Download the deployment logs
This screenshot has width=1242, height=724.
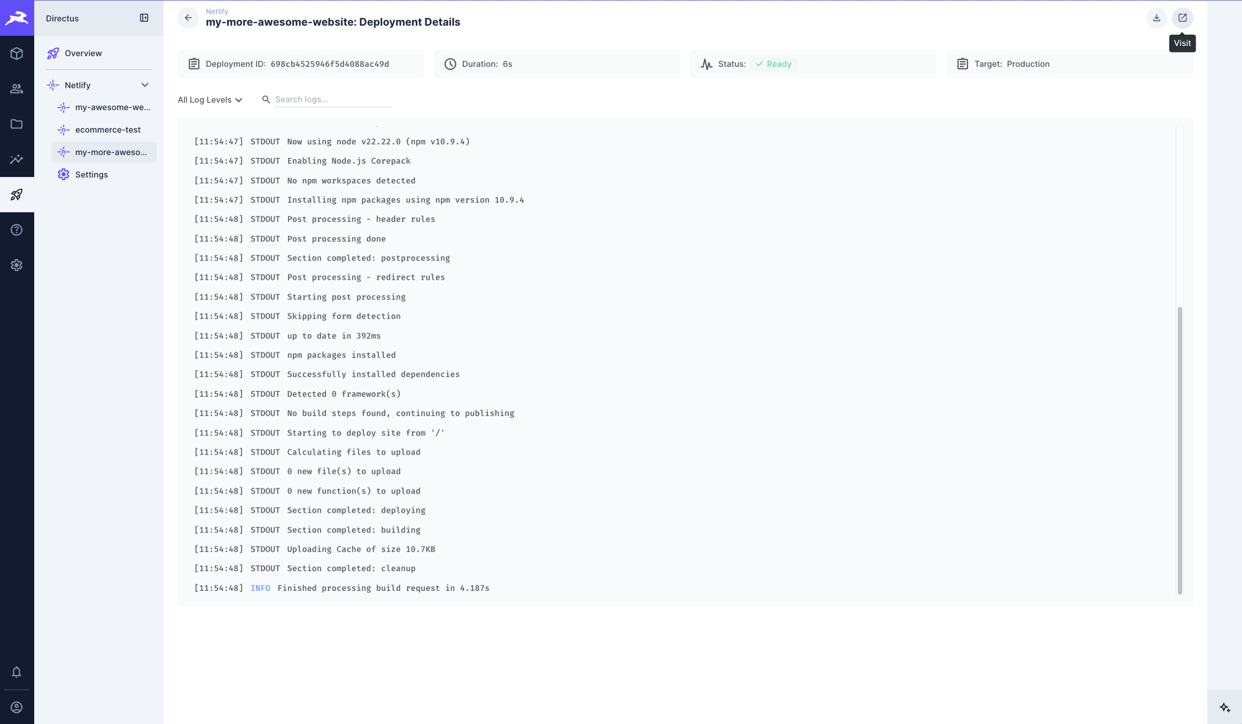tap(1156, 18)
